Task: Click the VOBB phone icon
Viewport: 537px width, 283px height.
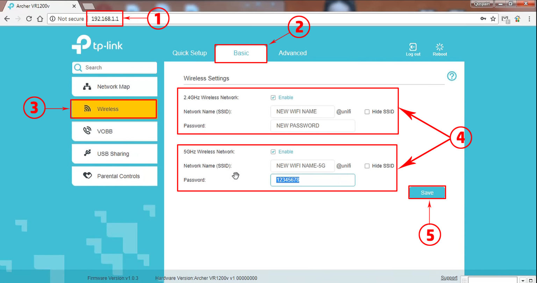Action: click(x=87, y=131)
